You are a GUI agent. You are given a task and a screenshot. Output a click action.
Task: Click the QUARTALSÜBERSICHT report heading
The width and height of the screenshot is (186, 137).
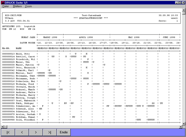click(x=91, y=18)
